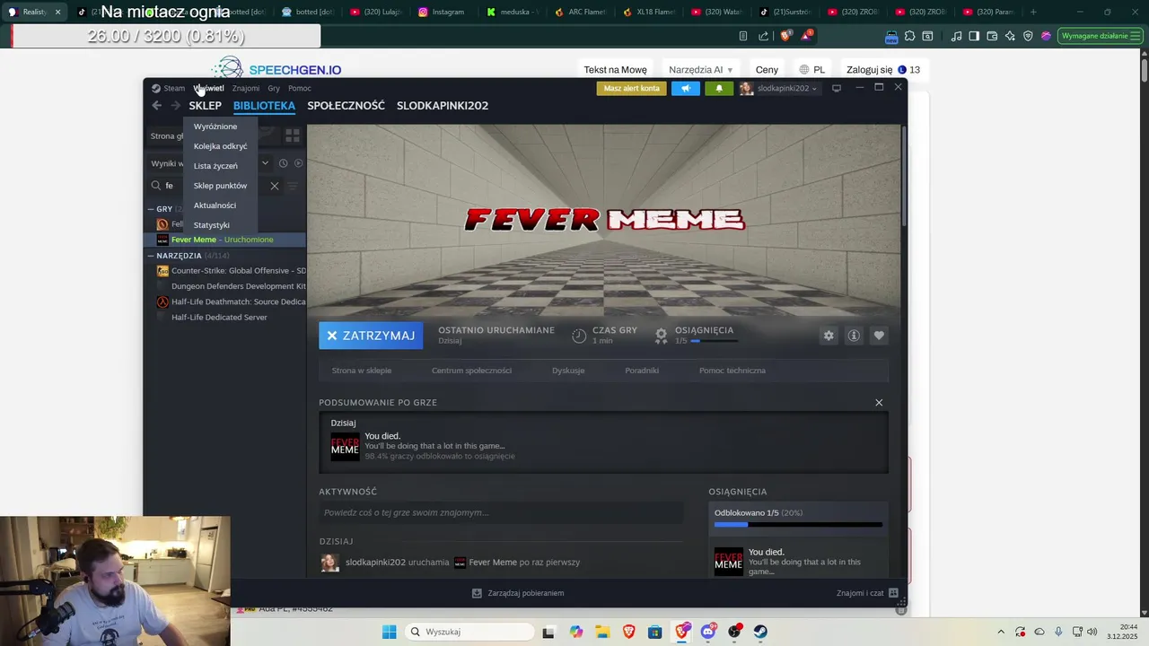The height and width of the screenshot is (646, 1149).
Task: Open Steam from the Windows taskbar
Action: click(760, 632)
